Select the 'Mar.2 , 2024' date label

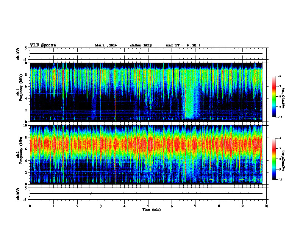[106, 45]
